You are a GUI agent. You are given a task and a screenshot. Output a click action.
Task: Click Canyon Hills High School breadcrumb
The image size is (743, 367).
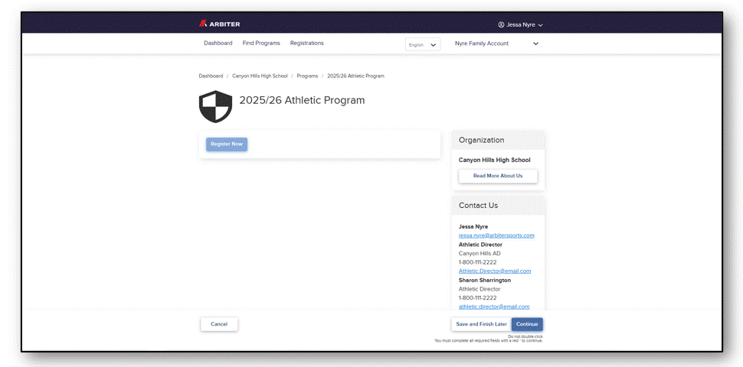coord(260,76)
